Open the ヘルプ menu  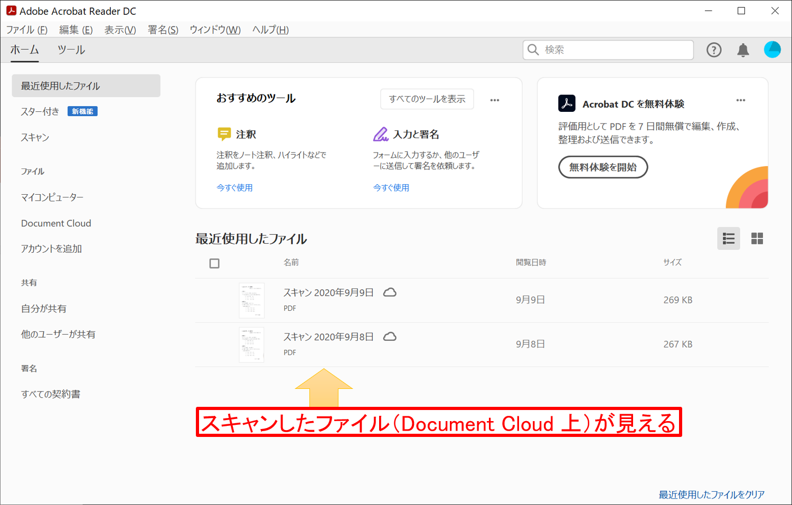270,30
